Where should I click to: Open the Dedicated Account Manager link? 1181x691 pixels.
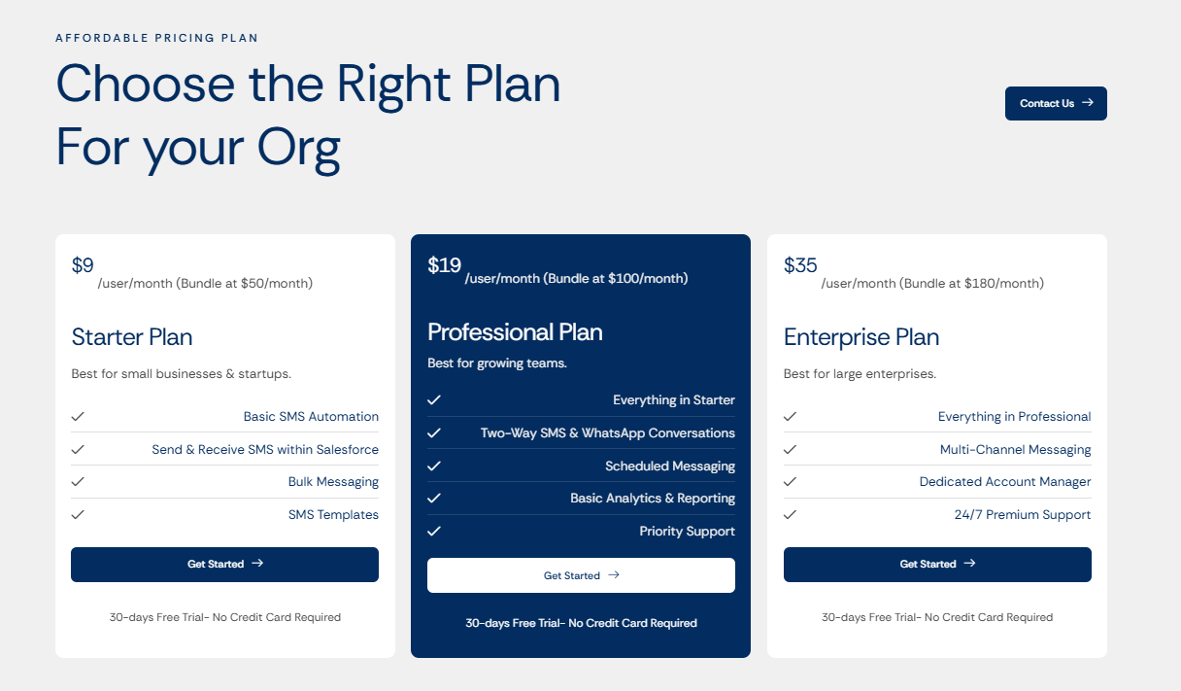click(x=1004, y=481)
